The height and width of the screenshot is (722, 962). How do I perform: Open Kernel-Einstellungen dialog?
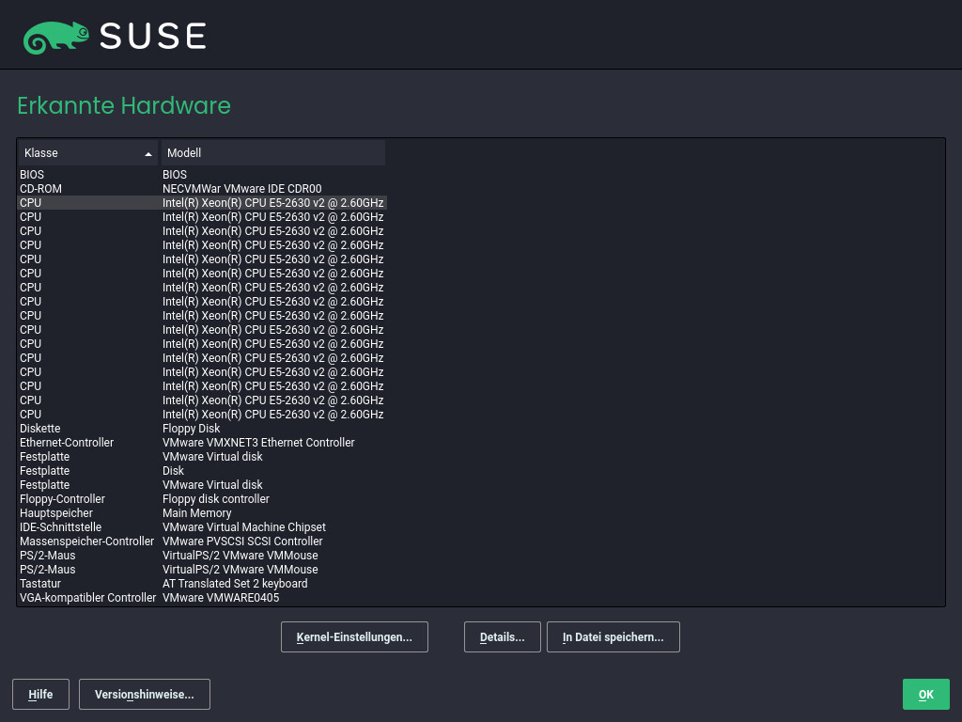354,637
